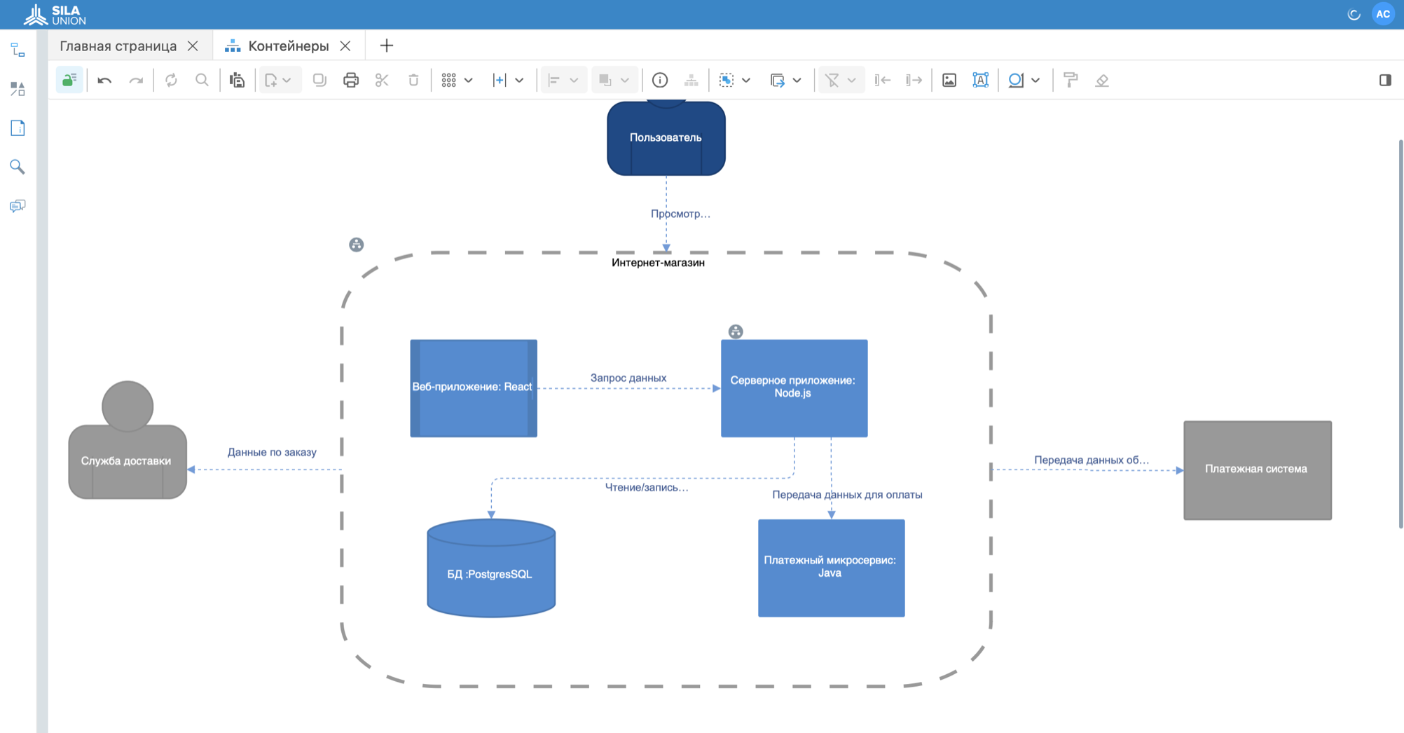Expand the grid layout dropdown arrow
The image size is (1404, 733).
[469, 81]
